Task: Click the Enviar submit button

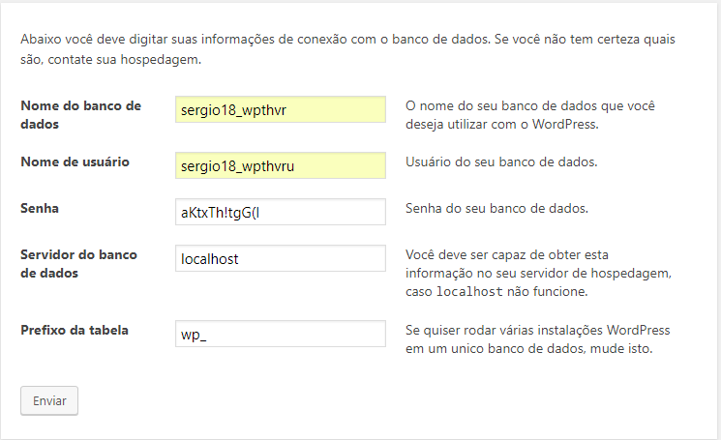Action: [49, 400]
